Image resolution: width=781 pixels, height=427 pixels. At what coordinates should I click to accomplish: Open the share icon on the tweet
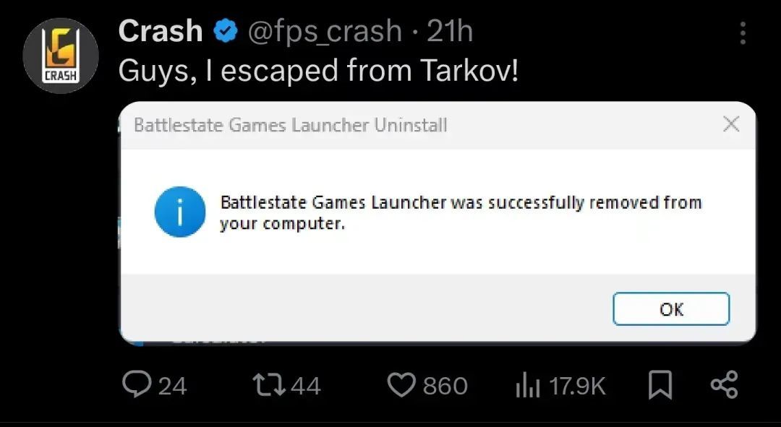point(725,385)
